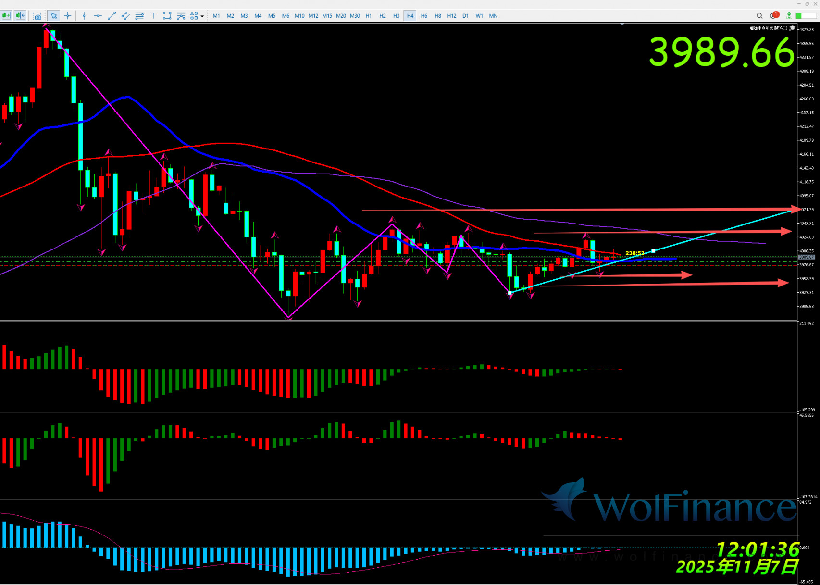Select the arrow cursor tool
This screenshot has width=820, height=585.
coord(54,16)
